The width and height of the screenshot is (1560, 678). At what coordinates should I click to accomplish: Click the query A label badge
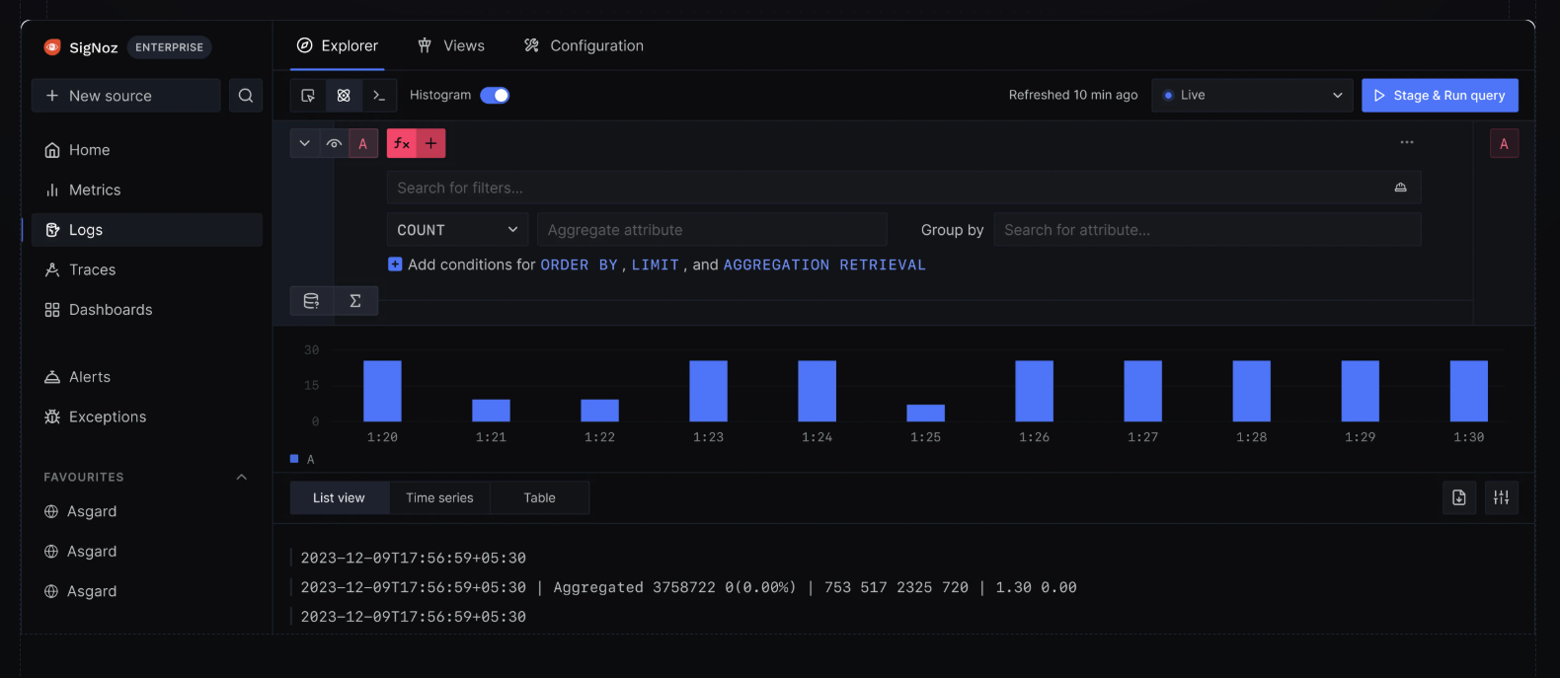(x=363, y=143)
